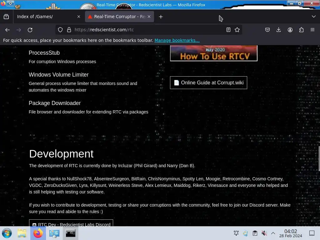Toggle reader view icon
Screen dimensions: 320x240
(x=228, y=30)
